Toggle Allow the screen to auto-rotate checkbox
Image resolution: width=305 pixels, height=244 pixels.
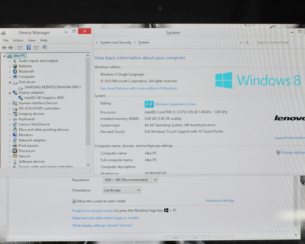point(74,201)
